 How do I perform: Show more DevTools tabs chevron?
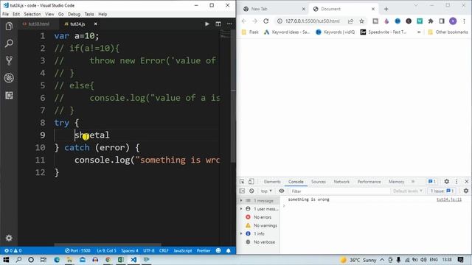coord(413,182)
